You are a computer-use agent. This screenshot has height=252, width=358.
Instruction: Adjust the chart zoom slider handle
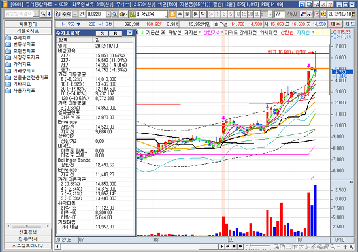[250, 247]
